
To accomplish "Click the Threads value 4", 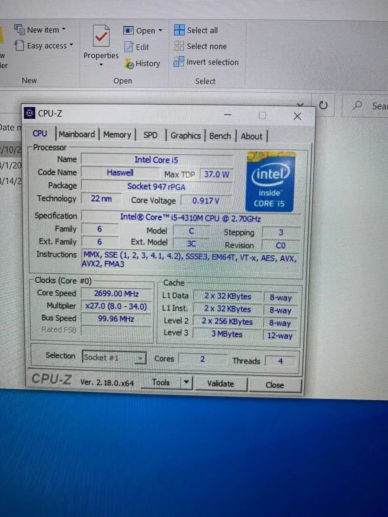I will 280,361.
